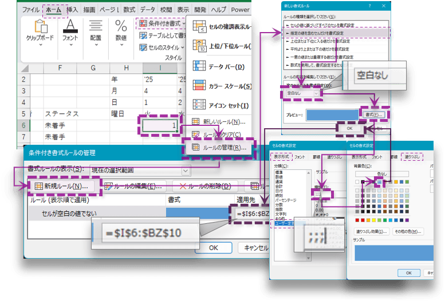The image size is (445, 301).
Task: Open the 書式ルールの表示 combo box
Action: (x=140, y=171)
